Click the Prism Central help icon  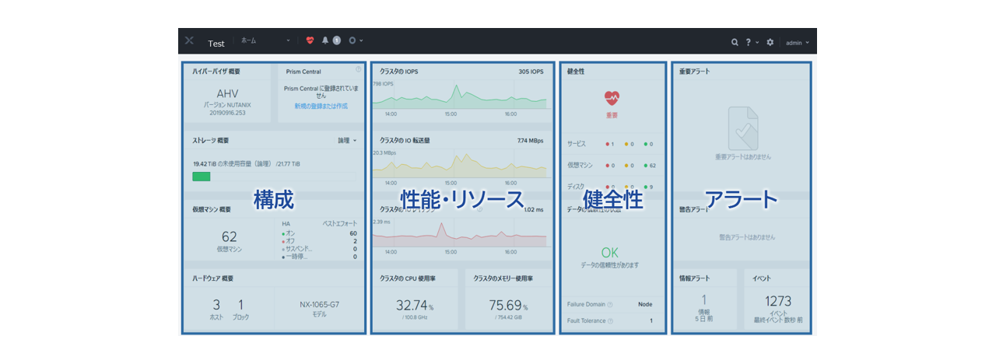[358, 70]
